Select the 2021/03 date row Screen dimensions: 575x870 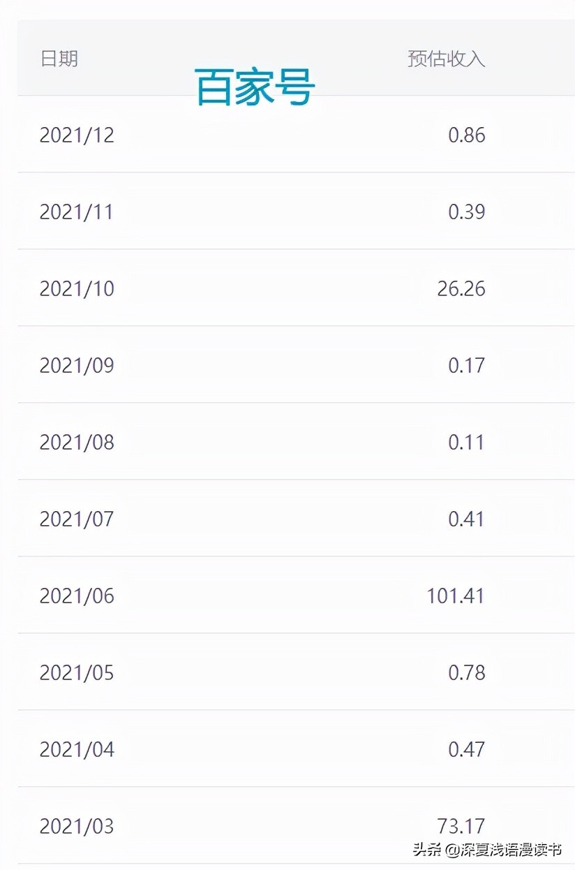(77, 826)
